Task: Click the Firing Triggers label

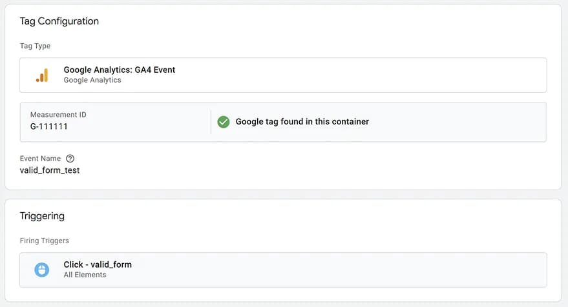Action: click(45, 241)
